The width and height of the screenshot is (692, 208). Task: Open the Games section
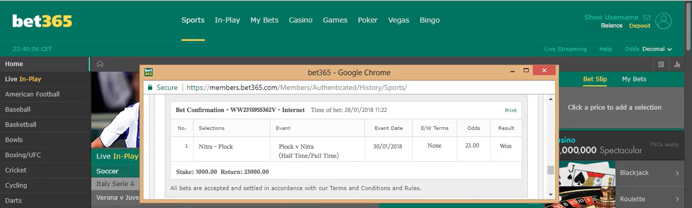click(335, 20)
